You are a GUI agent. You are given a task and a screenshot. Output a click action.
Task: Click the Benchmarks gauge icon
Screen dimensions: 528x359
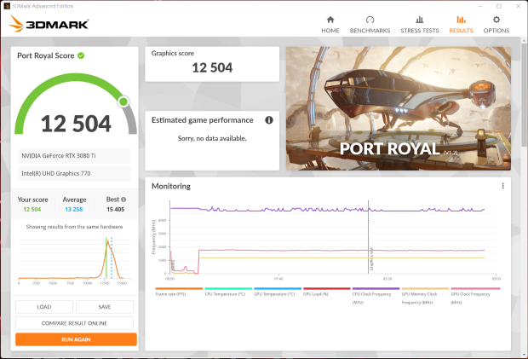point(370,20)
